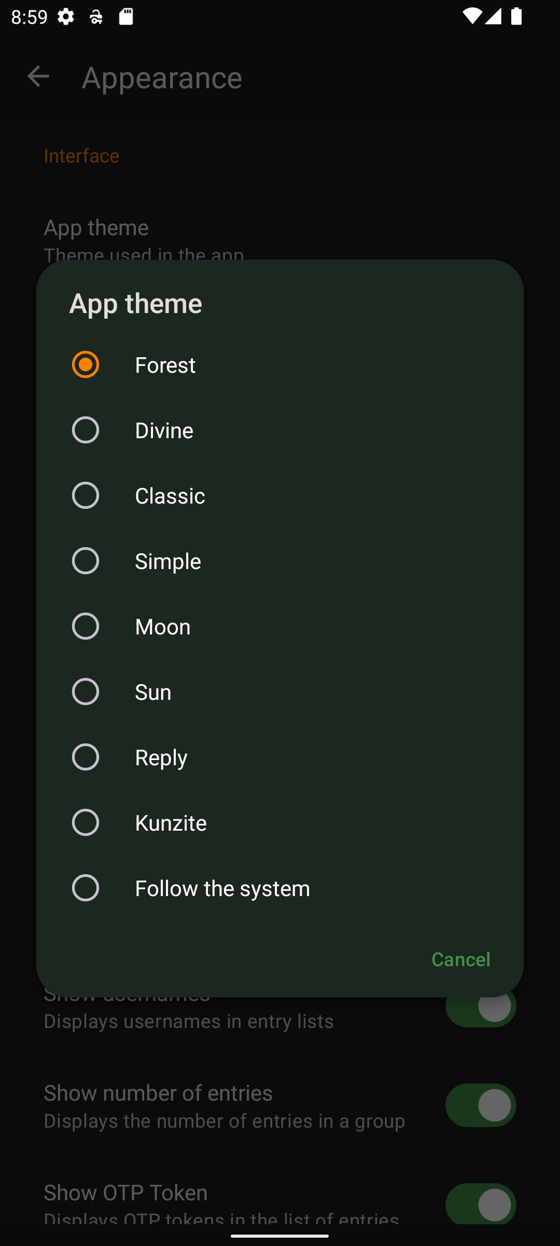Tap the SD card status bar icon
560x1246 pixels.
pyautogui.click(x=126, y=17)
